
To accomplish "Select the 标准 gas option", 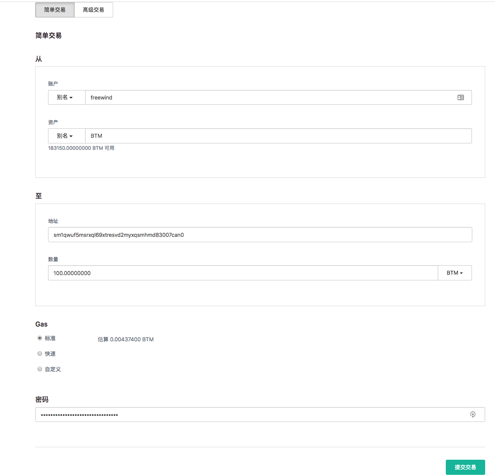I will pyautogui.click(x=40, y=338).
